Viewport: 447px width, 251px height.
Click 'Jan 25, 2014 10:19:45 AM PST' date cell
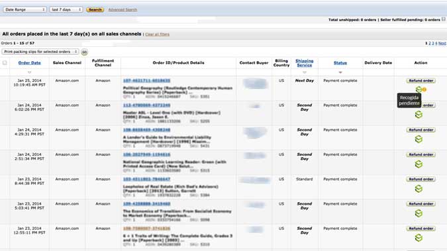29,83
